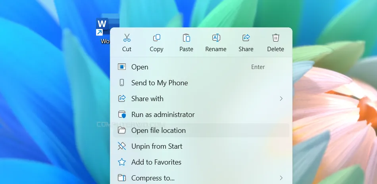Click the Share with arrow icon
377x184 pixels.
tap(122, 98)
